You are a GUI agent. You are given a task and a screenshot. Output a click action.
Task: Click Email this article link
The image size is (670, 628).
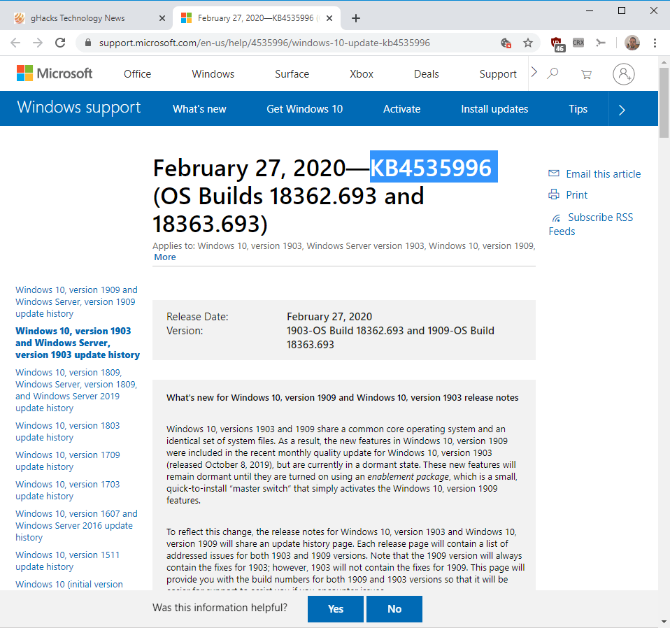pos(603,174)
